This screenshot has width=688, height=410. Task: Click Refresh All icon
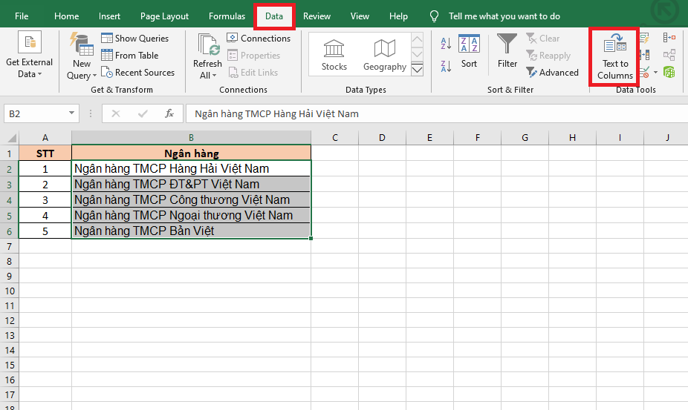tap(207, 45)
